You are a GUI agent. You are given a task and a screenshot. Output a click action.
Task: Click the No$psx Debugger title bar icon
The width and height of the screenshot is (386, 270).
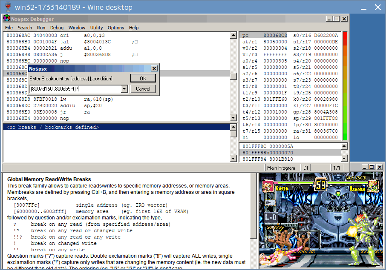(7, 18)
